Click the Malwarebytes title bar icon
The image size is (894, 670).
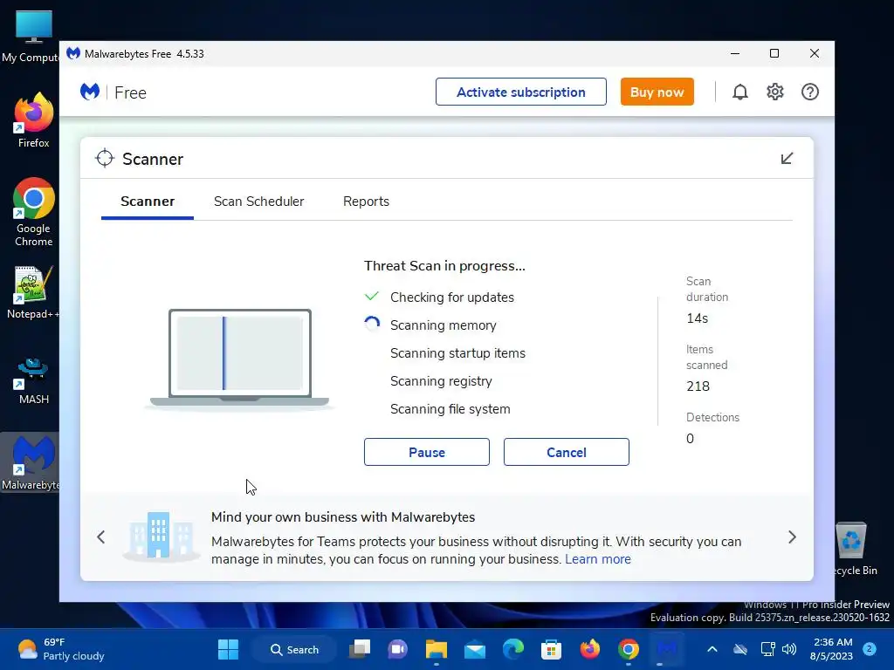(x=73, y=53)
